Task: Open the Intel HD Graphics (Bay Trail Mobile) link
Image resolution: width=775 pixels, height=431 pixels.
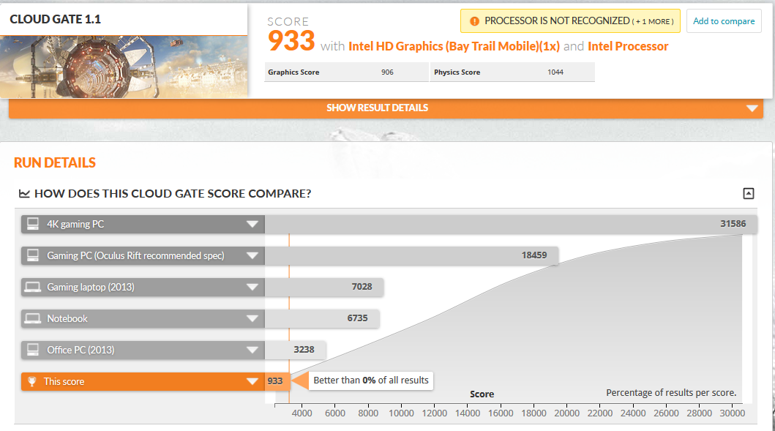Action: coord(454,46)
